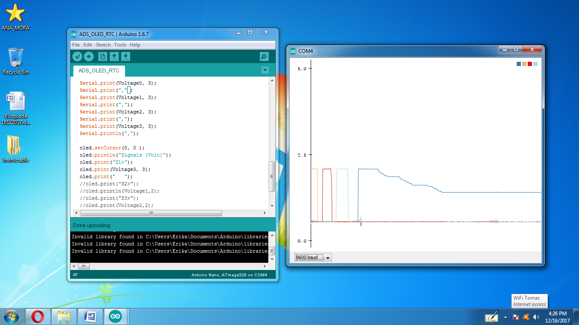Image resolution: width=579 pixels, height=325 pixels.
Task: Open Opera browser from the taskbar
Action: pos(38,317)
